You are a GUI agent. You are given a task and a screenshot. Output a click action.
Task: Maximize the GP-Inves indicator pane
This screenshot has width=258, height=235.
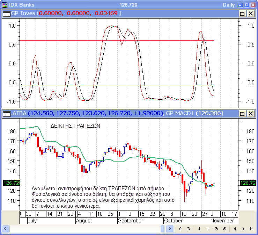point(242,13)
